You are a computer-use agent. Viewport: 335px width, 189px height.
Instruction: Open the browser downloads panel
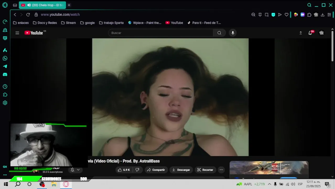(x=323, y=15)
